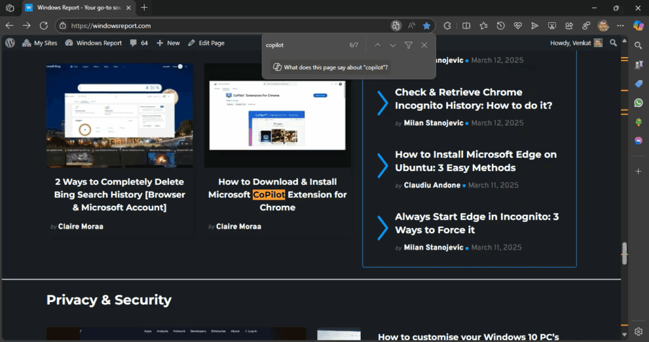Open Drop send icon
The width and height of the screenshot is (649, 342).
535,25
